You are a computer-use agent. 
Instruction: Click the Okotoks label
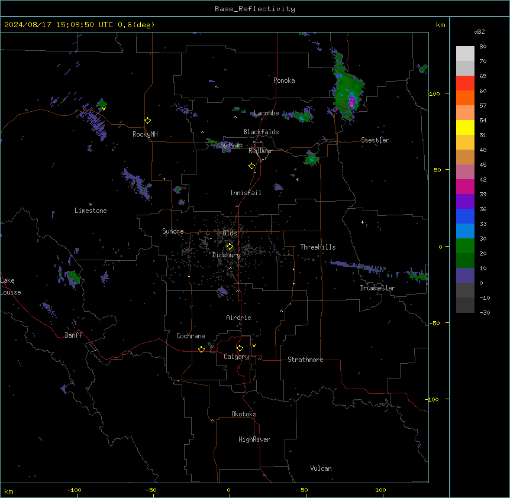(x=244, y=414)
